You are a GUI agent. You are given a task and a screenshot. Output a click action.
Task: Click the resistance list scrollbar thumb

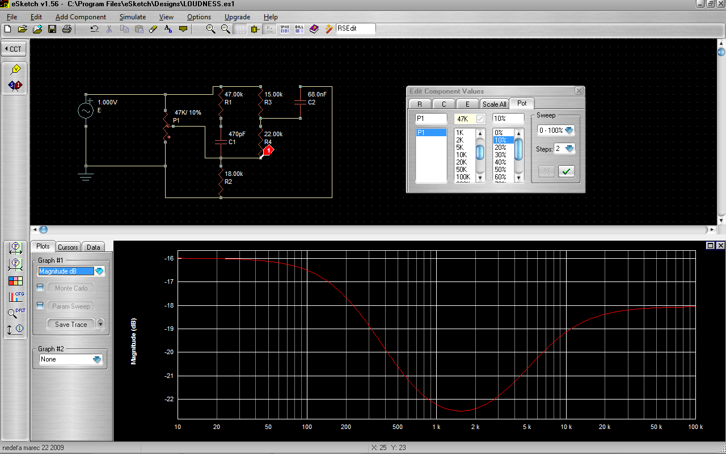click(x=480, y=152)
